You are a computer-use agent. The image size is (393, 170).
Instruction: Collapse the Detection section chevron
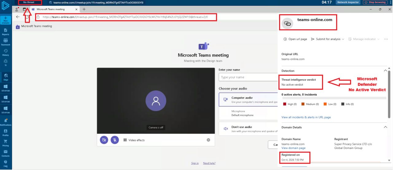tap(386, 71)
